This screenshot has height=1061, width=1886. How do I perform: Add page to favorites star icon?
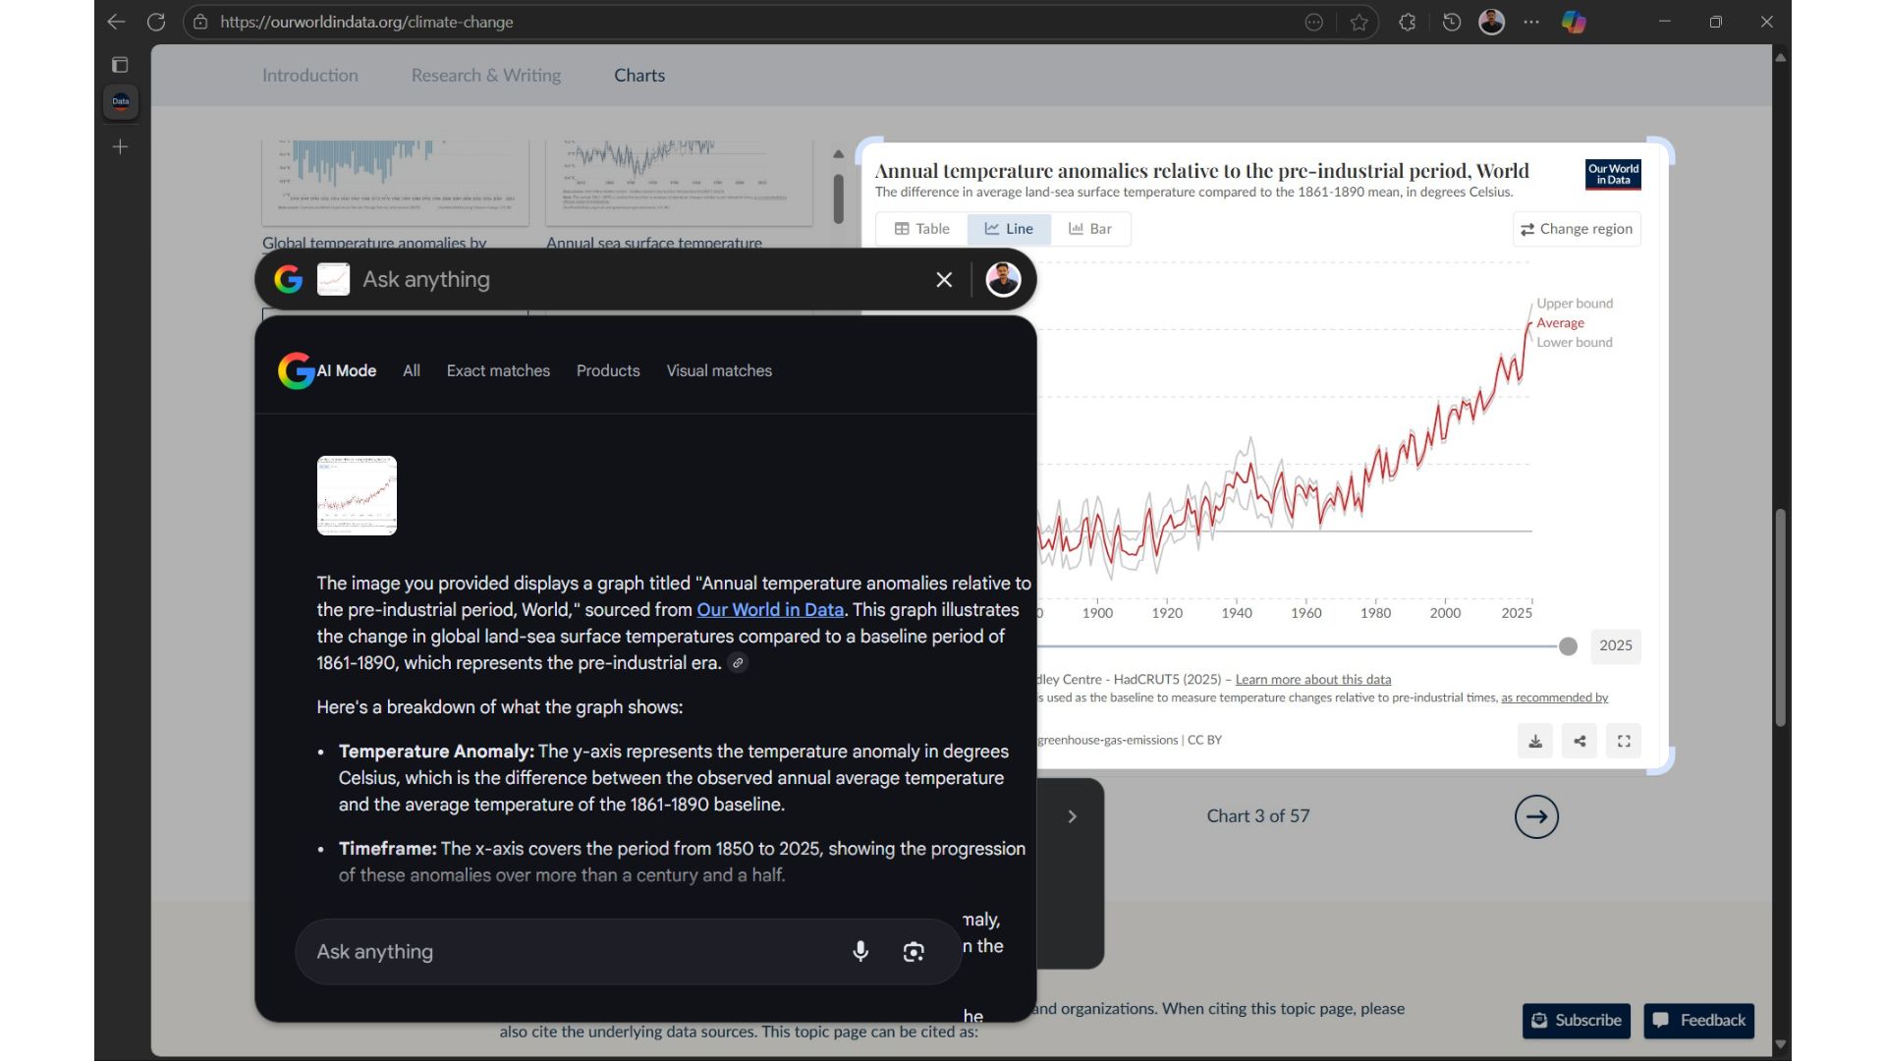[1359, 22]
